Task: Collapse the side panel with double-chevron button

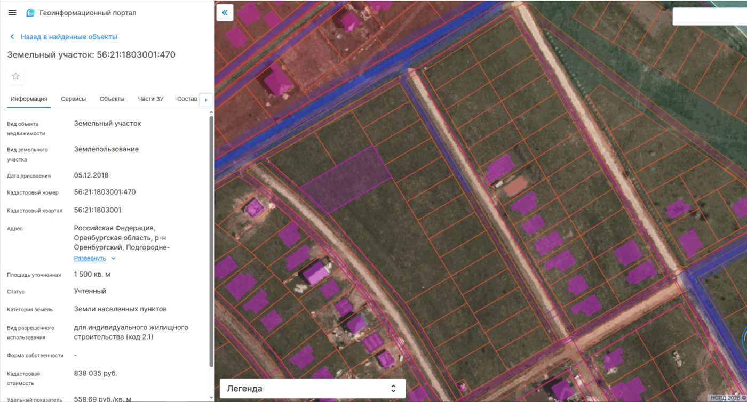Action: pos(225,12)
